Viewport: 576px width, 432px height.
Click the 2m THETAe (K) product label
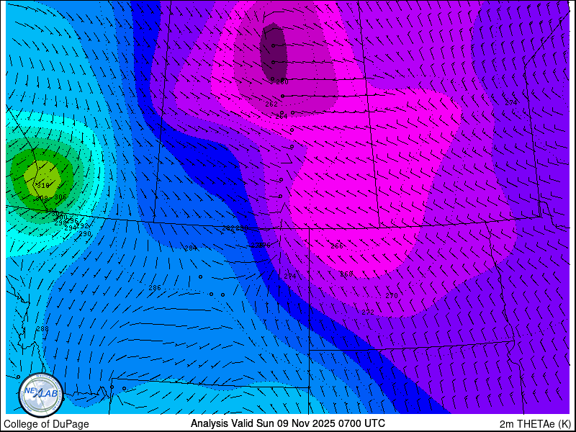536,424
